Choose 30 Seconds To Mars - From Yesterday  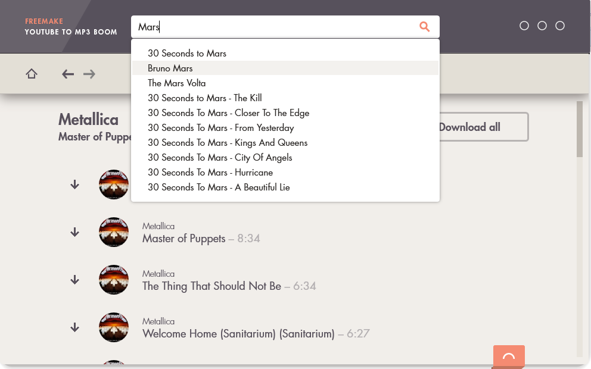click(285, 127)
